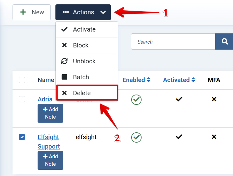Click the green enabled checkmark for Adria
This screenshot has height=176, width=233.
(x=136, y=100)
